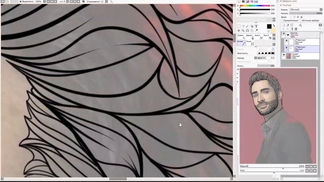Choose the Давлен. pressure tool

(x=250, y=37)
